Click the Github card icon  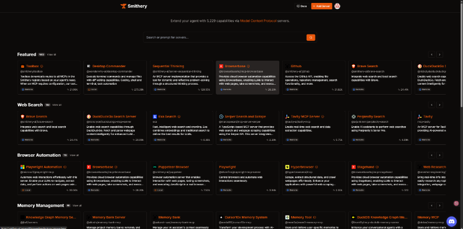[x=287, y=66]
